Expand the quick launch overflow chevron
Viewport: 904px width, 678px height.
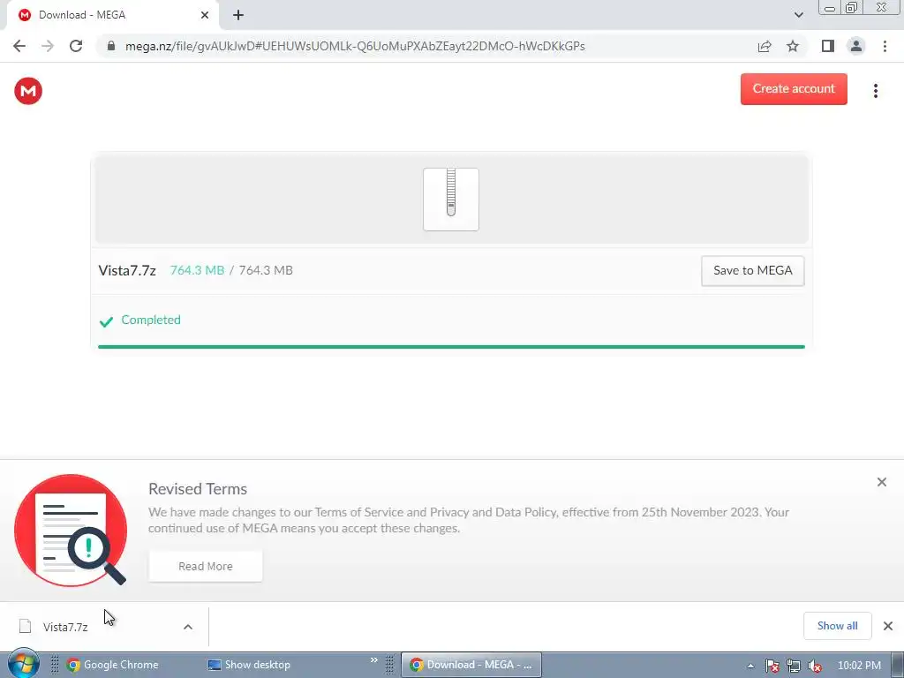[x=373, y=660]
